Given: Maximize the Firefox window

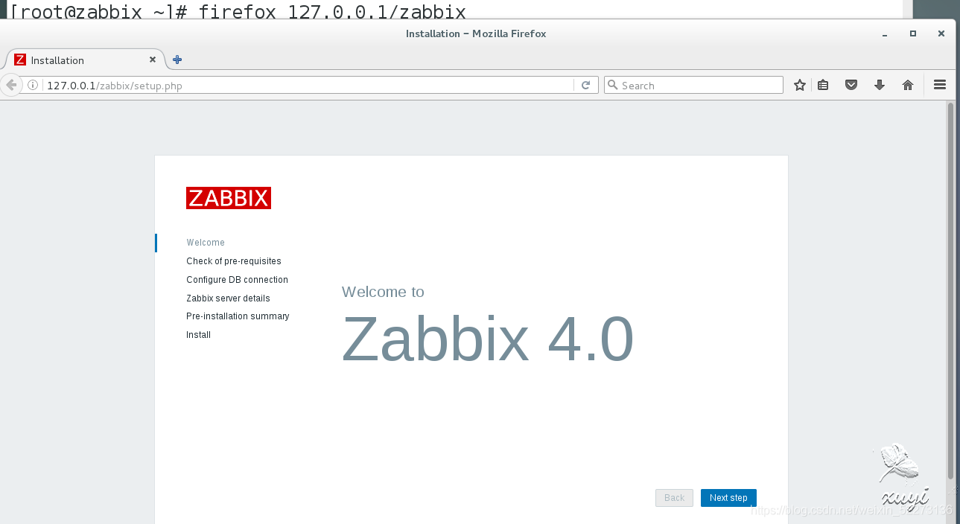Looking at the screenshot, I should [x=913, y=33].
